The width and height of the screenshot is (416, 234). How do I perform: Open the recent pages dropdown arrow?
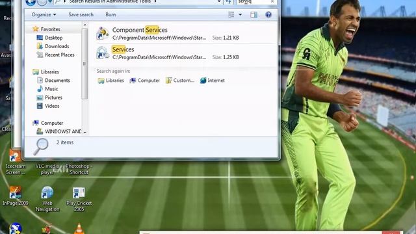(50, 1)
